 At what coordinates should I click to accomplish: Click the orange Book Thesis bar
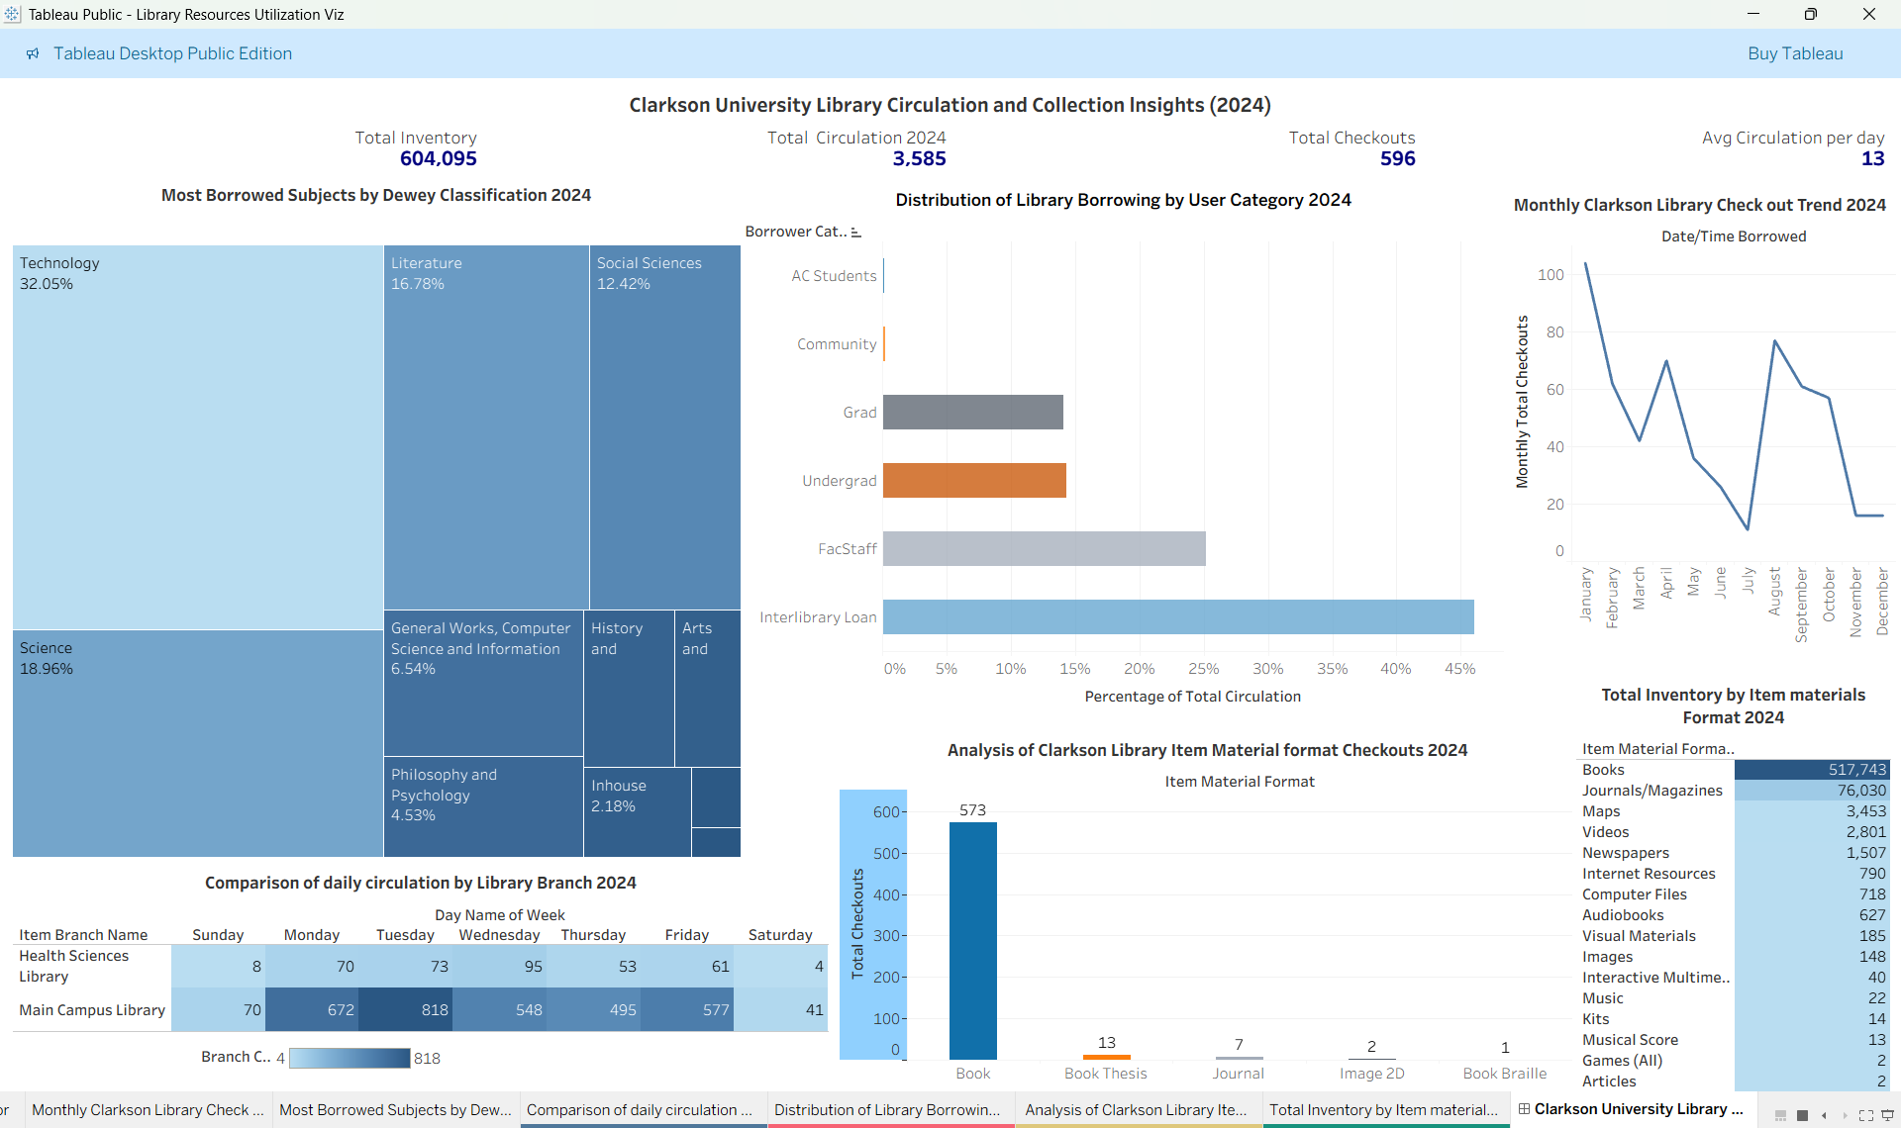tap(1106, 1057)
